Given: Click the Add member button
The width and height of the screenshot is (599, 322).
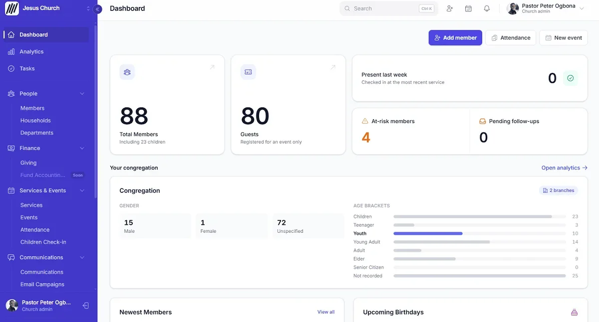Looking at the screenshot, I should click(x=455, y=38).
